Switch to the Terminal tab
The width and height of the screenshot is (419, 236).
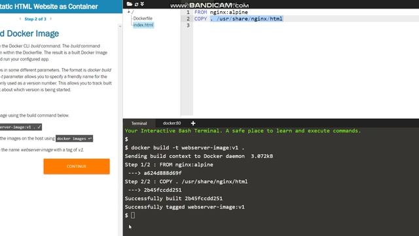(139, 123)
